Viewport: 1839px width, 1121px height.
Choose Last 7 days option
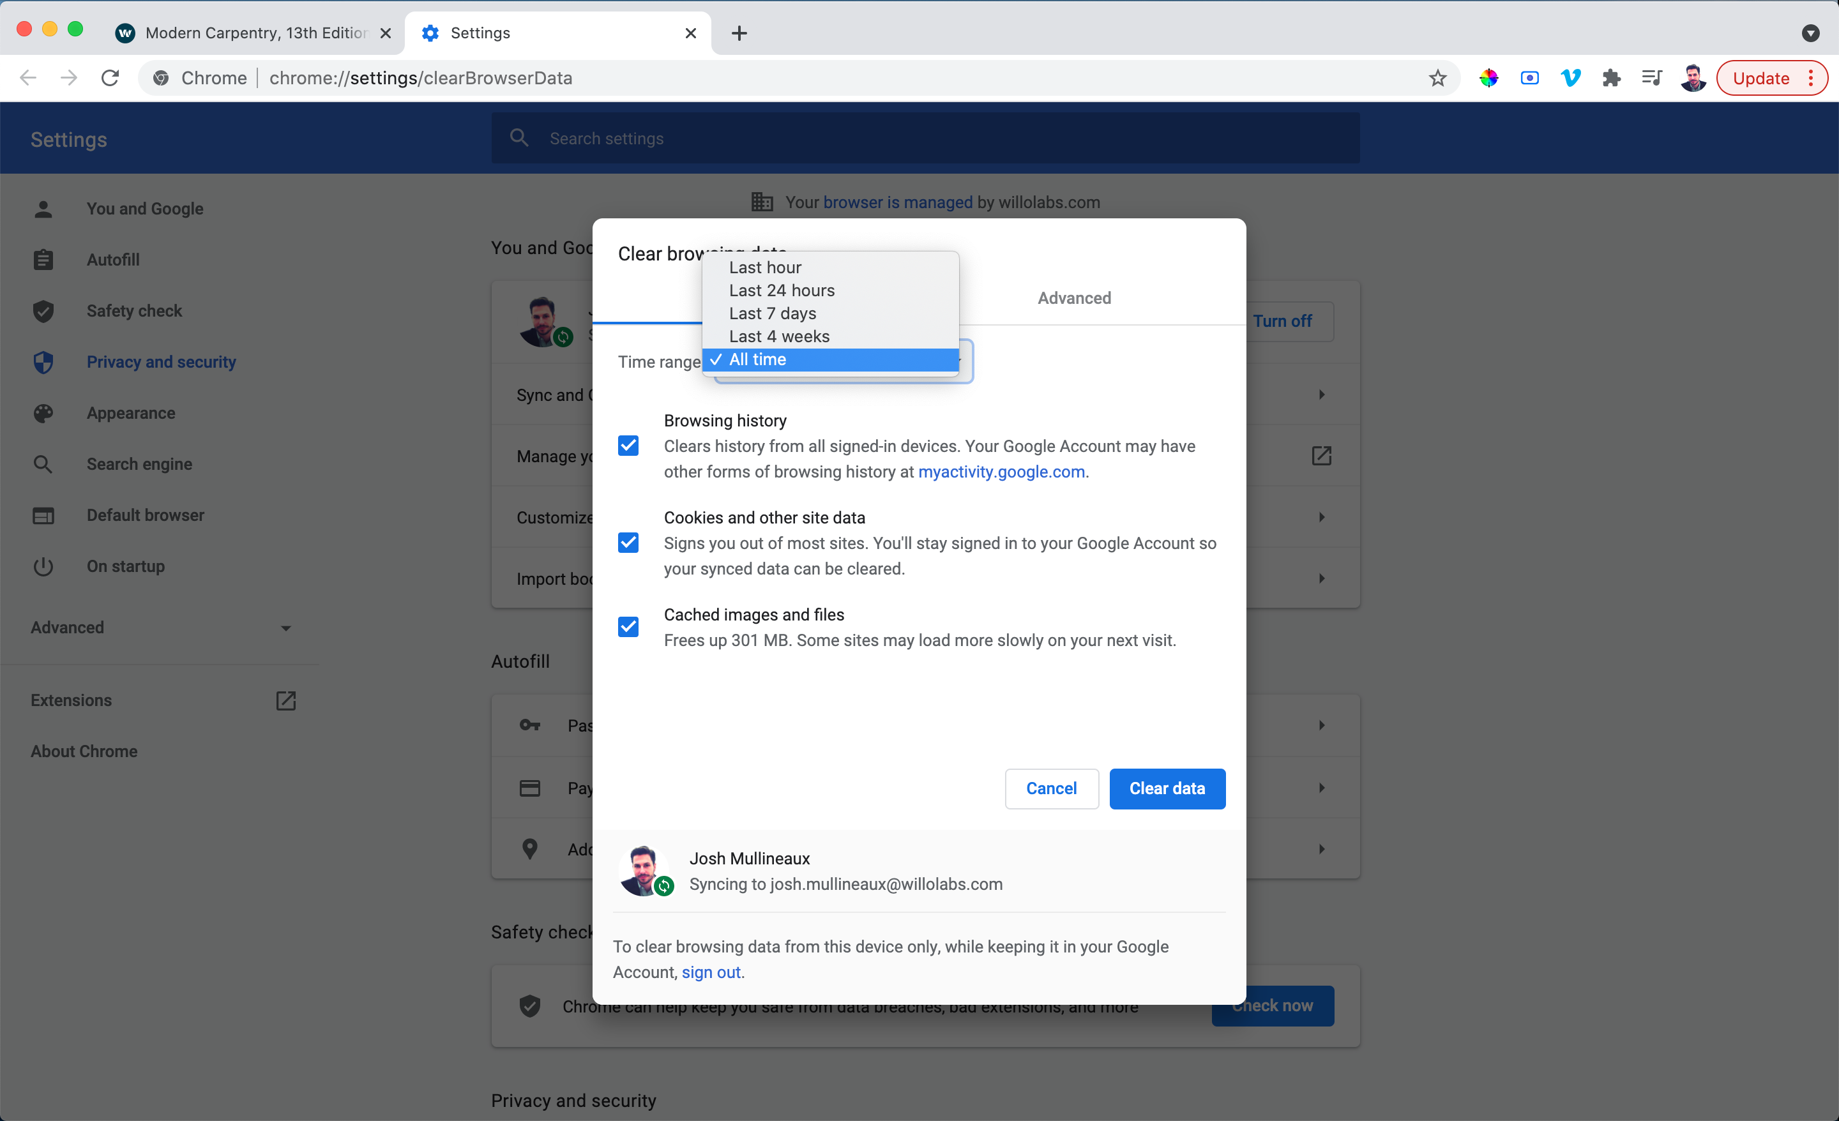[x=773, y=313]
